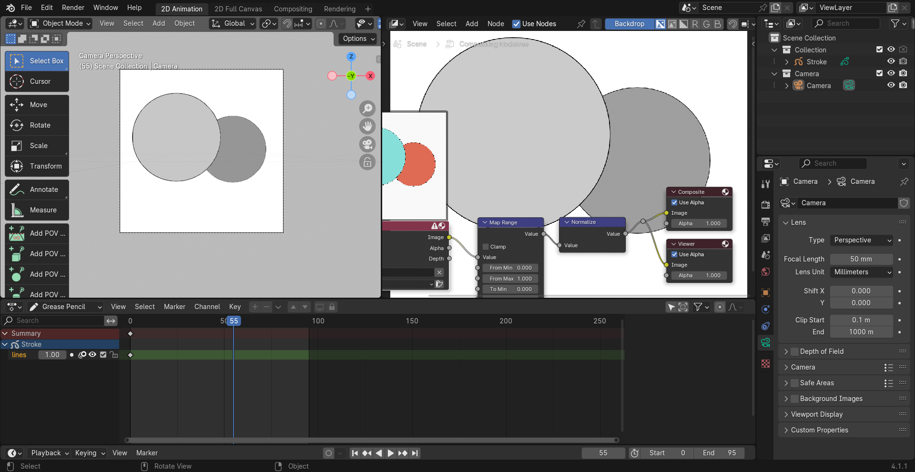Viewport: 915px width, 472px height.
Task: Switch to the Compositing workspace tab
Action: pyautogui.click(x=293, y=9)
